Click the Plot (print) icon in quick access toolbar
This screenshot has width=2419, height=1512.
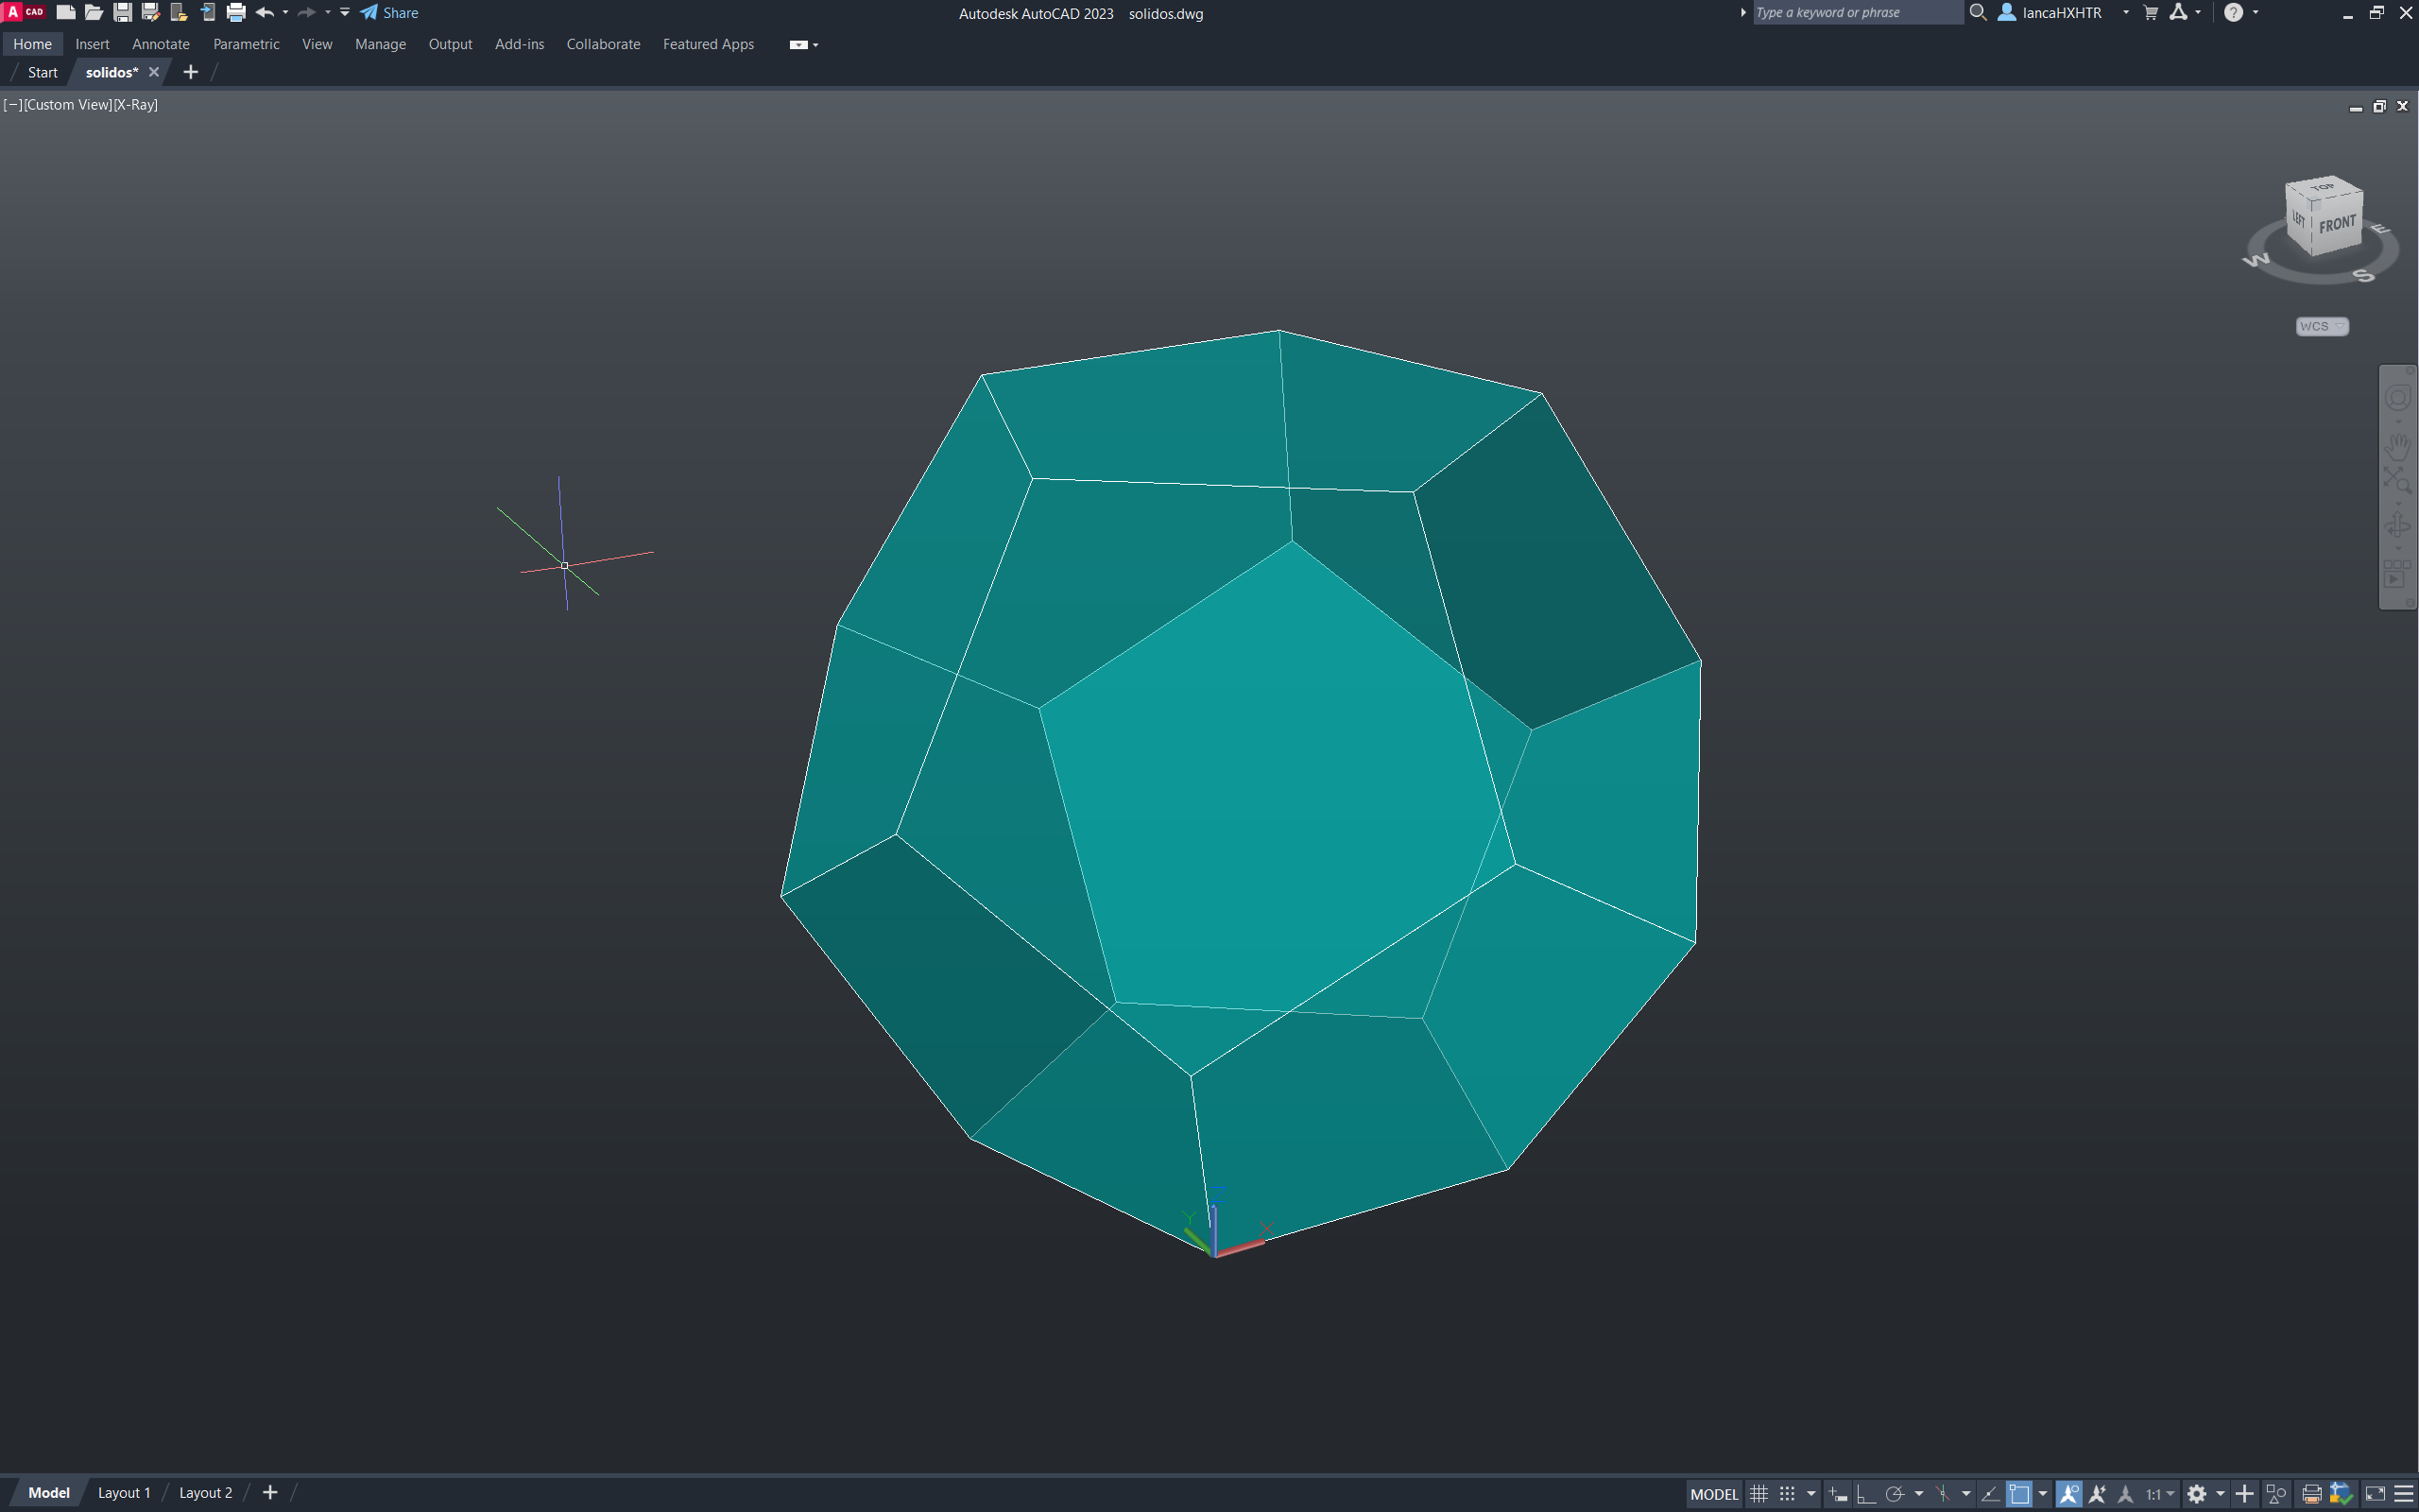[x=236, y=13]
